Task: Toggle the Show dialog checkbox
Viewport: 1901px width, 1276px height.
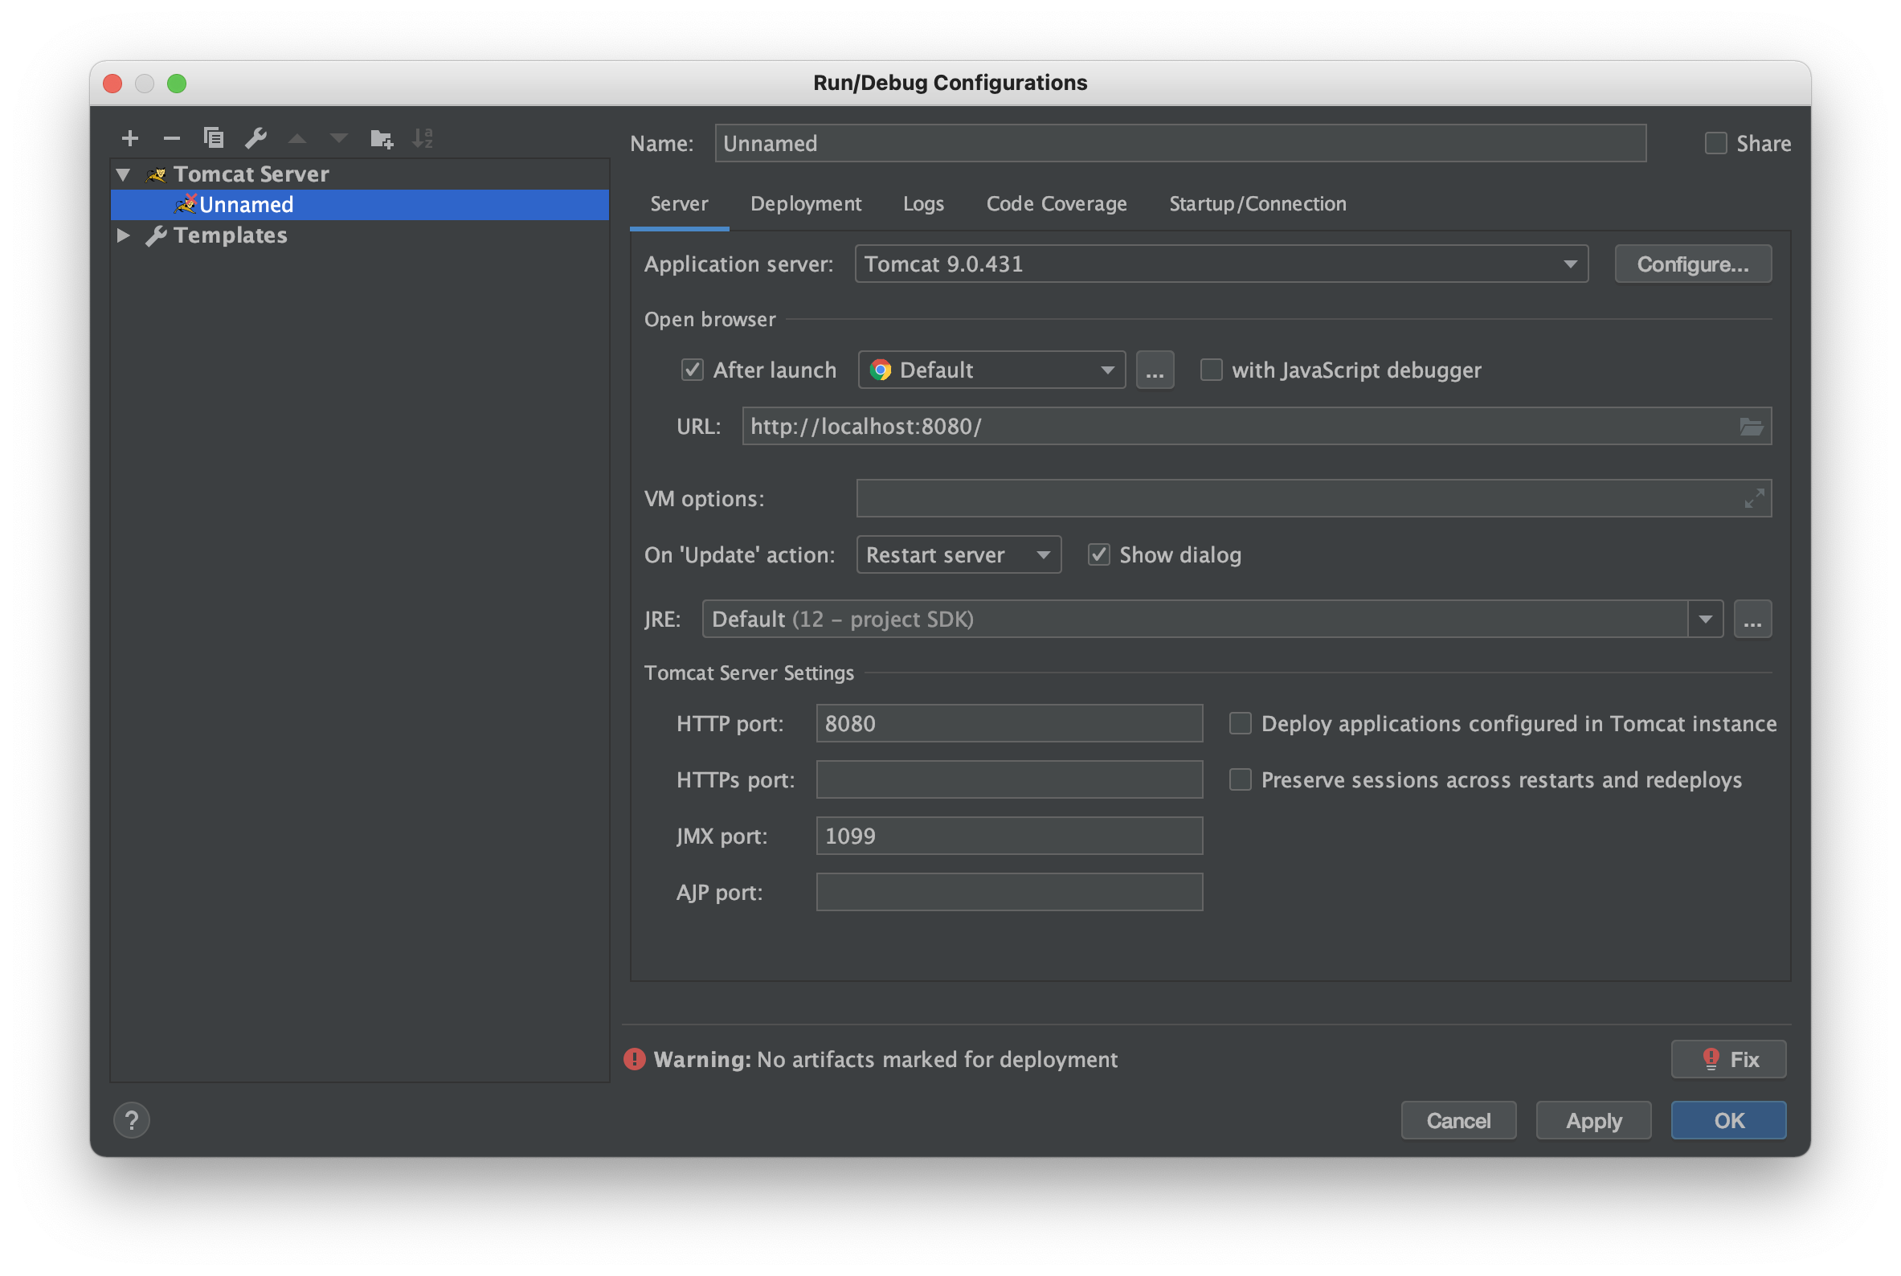Action: coord(1098,555)
